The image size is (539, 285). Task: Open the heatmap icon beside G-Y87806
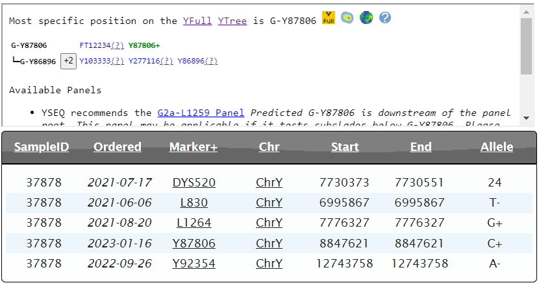(347, 18)
